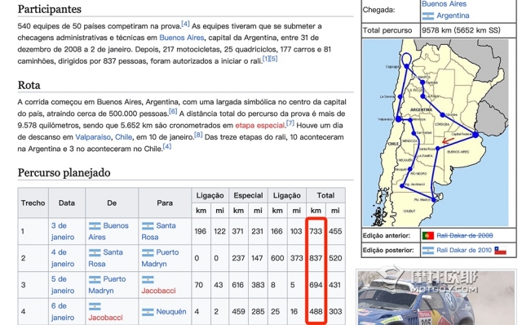The width and height of the screenshot is (522, 325).
Task: Select 'Data' column header
Action: point(67,203)
